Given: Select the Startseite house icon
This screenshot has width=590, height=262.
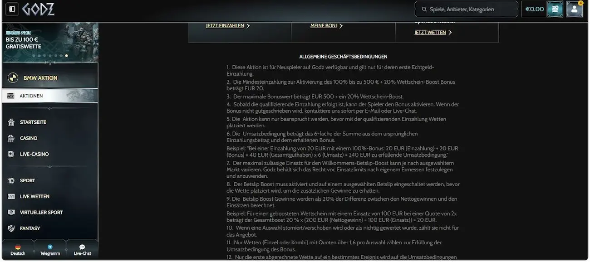Looking at the screenshot, I should click(x=11, y=122).
